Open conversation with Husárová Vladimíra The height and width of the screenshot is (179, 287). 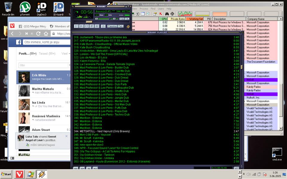click(43, 118)
